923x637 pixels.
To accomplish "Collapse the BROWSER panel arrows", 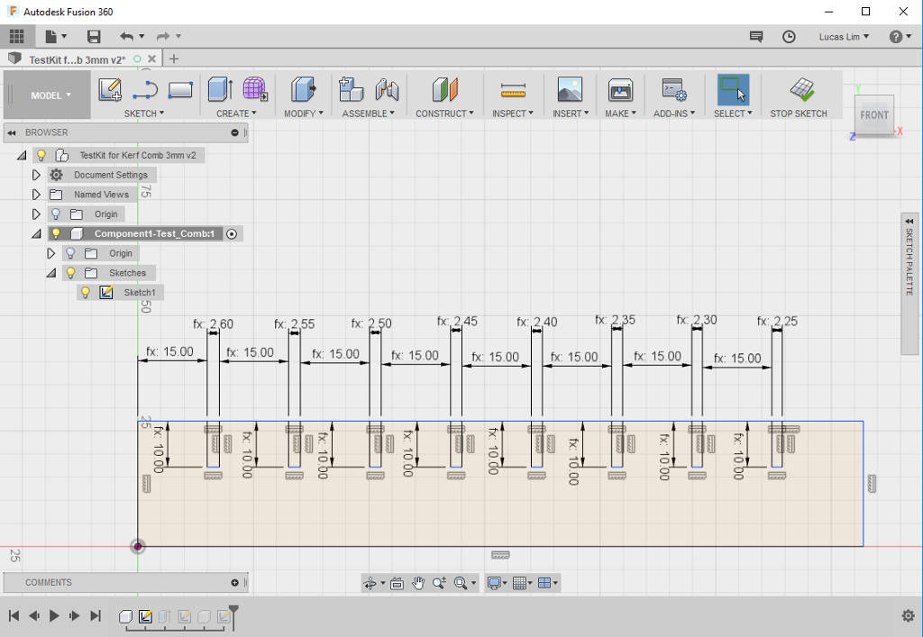I will tap(11, 133).
